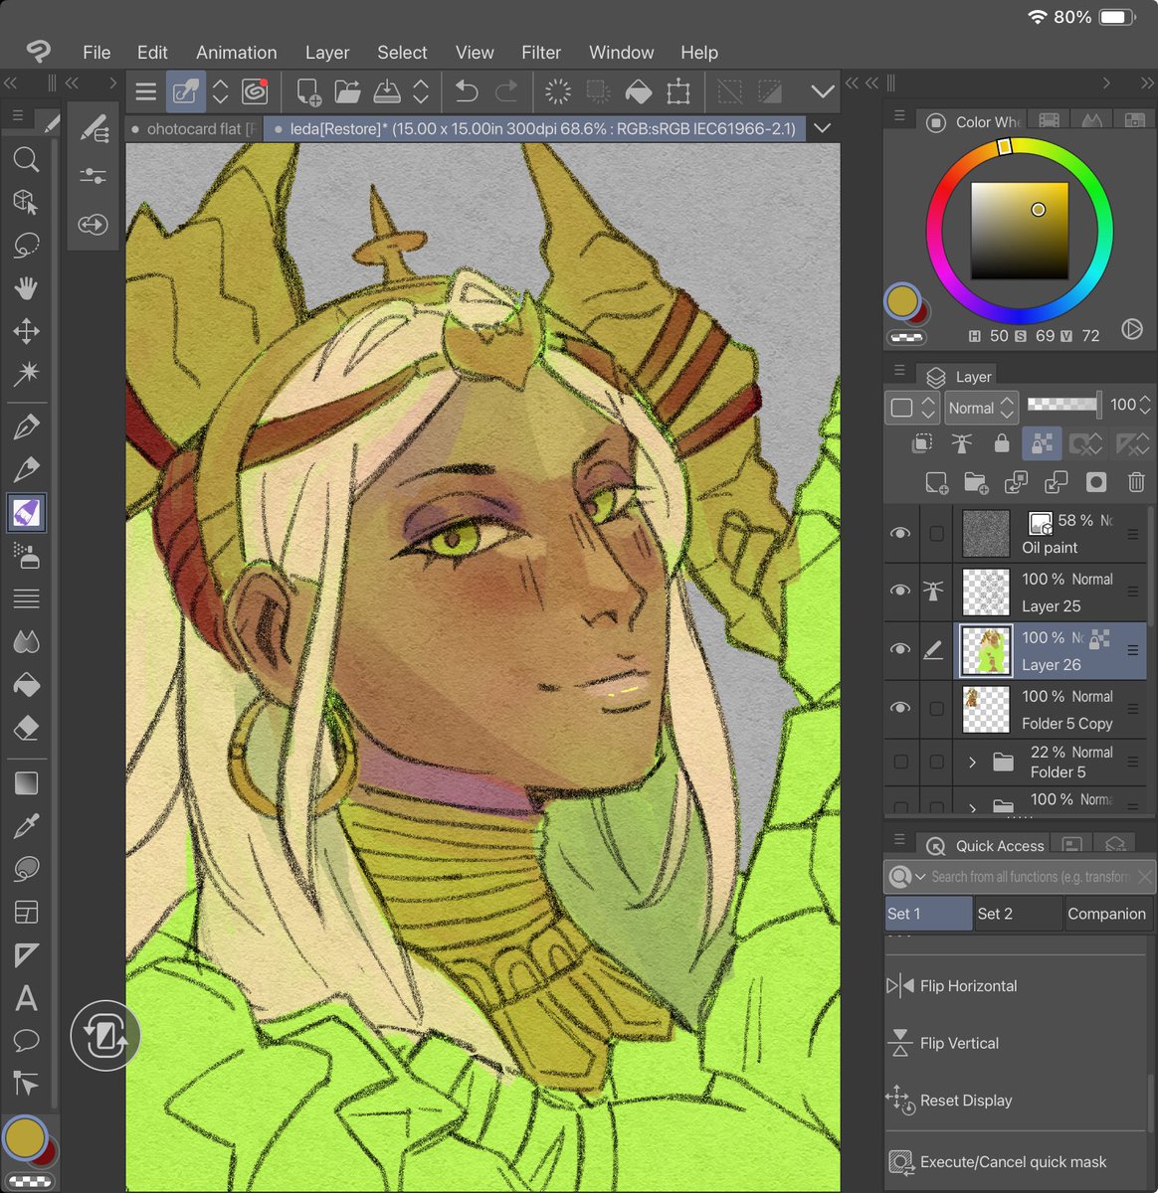Hide the Oil paint layer
The width and height of the screenshot is (1158, 1193).
click(x=900, y=534)
